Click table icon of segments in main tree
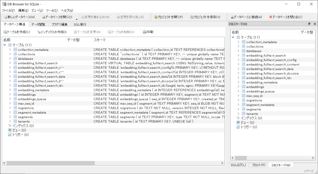318x174 pixels. click(15, 117)
